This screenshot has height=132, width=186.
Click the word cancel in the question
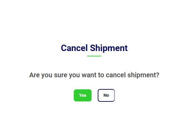pyautogui.click(x=116, y=75)
